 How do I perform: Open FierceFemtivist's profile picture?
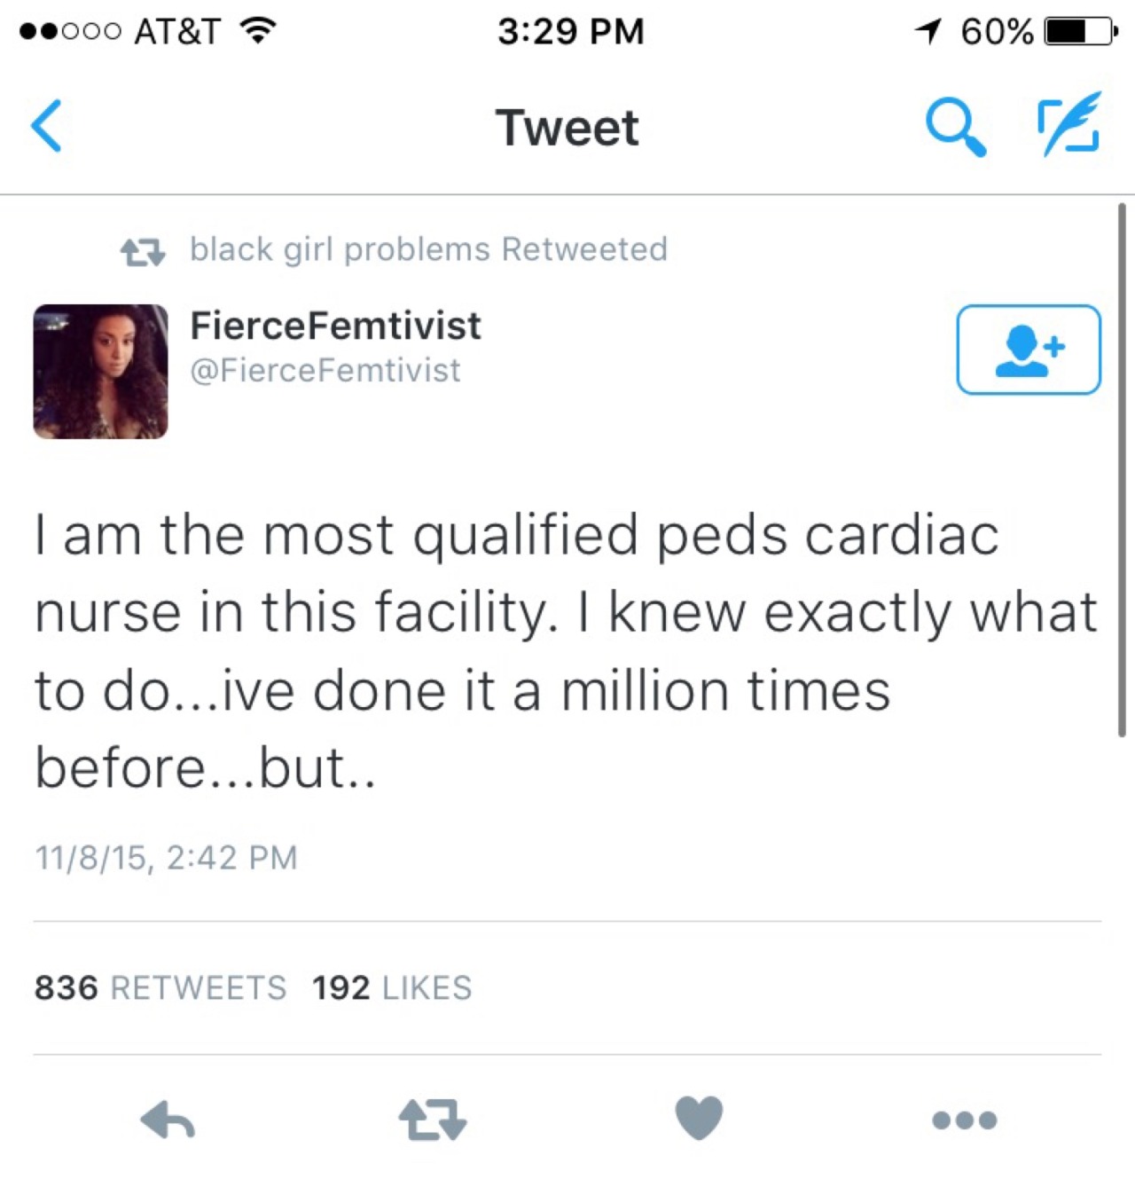pyautogui.click(x=100, y=372)
